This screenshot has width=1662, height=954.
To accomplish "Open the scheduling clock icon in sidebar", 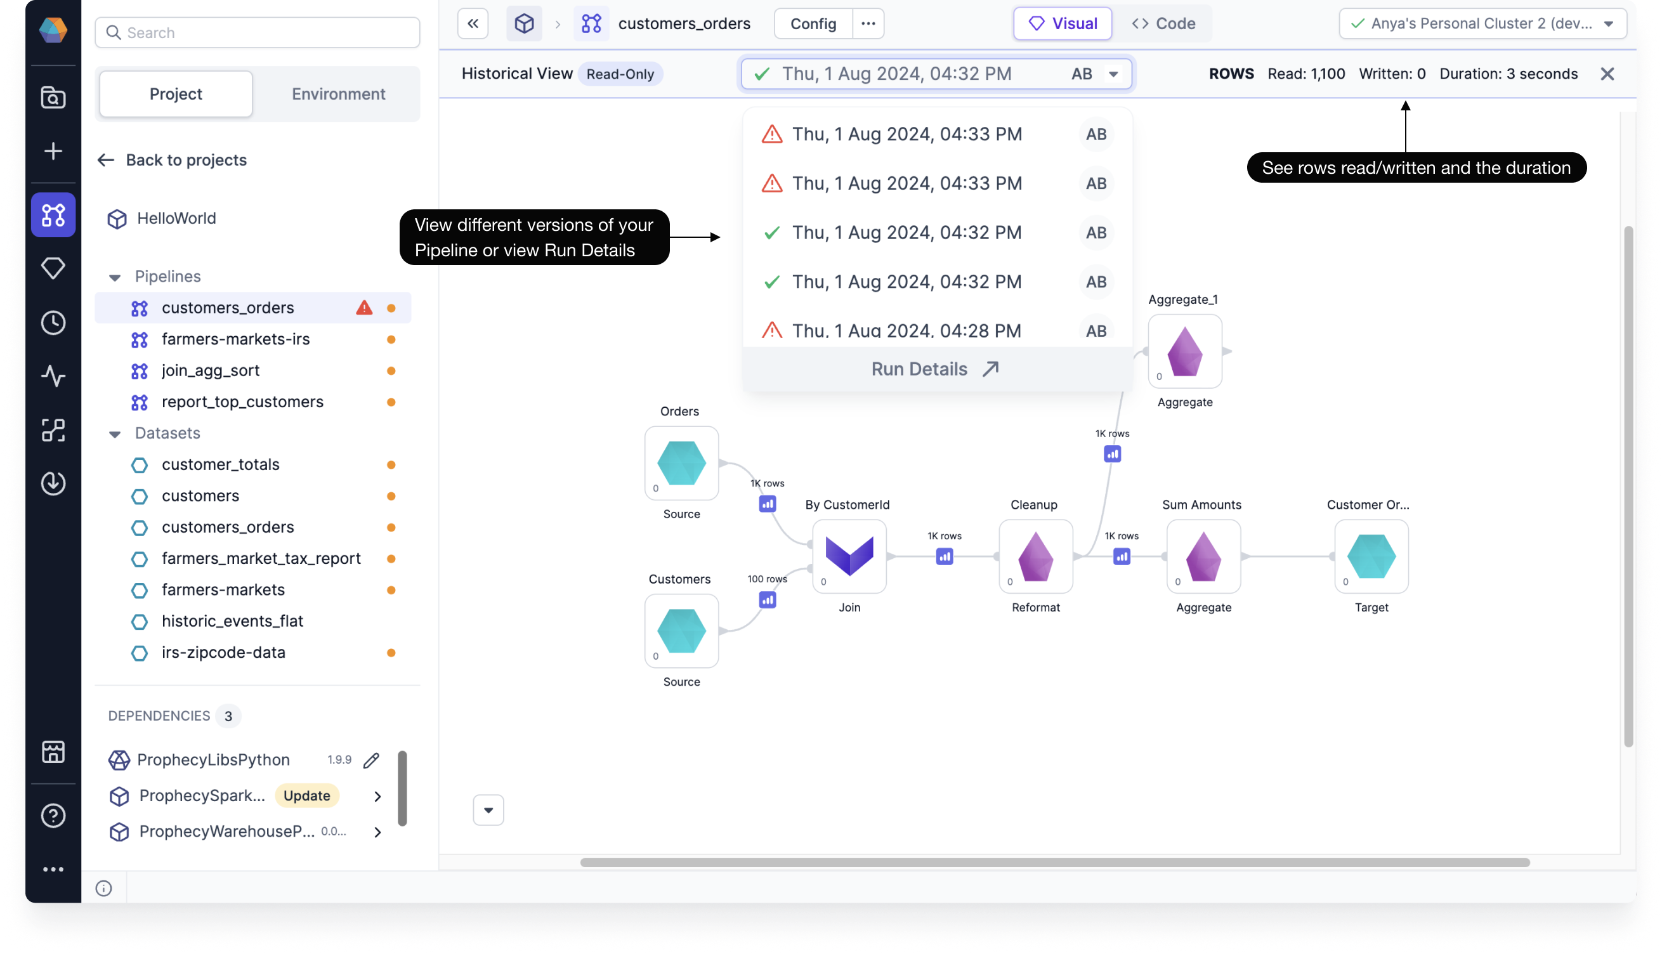I will coord(53,322).
